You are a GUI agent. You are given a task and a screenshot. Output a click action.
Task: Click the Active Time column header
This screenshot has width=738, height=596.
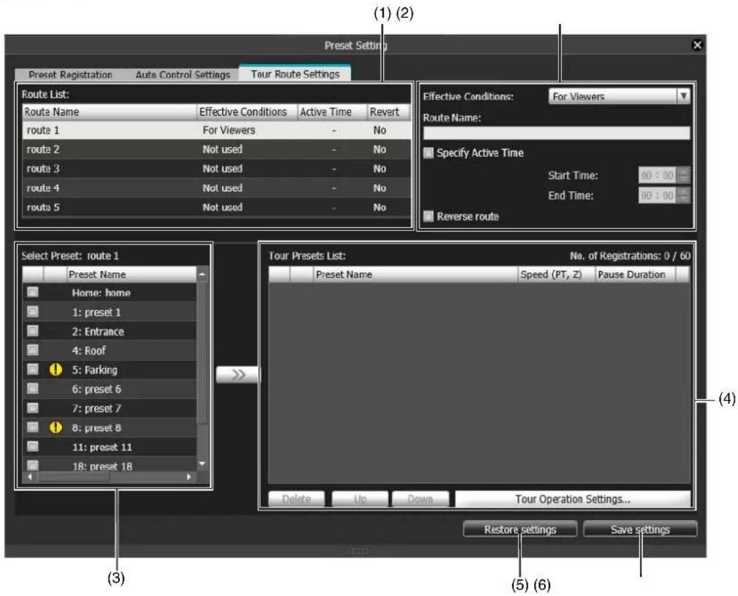332,111
